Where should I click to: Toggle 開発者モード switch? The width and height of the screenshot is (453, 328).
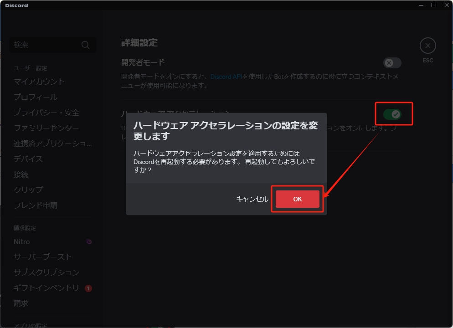pos(392,63)
